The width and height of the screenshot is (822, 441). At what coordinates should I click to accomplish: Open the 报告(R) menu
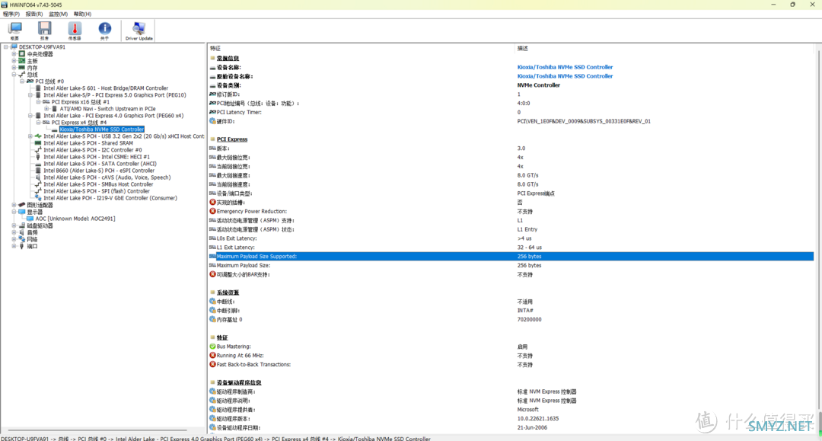[34, 14]
